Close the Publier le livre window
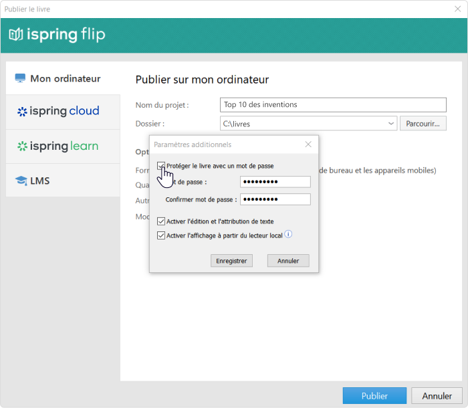The image size is (468, 408). coord(457,9)
